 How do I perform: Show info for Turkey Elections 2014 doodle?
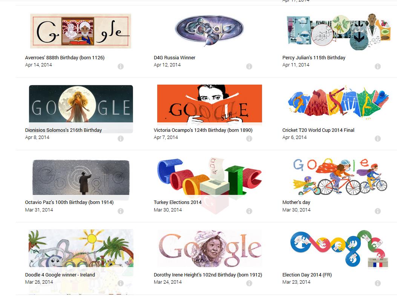click(x=249, y=211)
